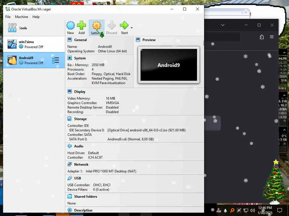This screenshot has width=289, height=216.
Task: Click "Android9.vdi (Normal, 8.00 GB)" entry
Action: [x=130, y=139]
